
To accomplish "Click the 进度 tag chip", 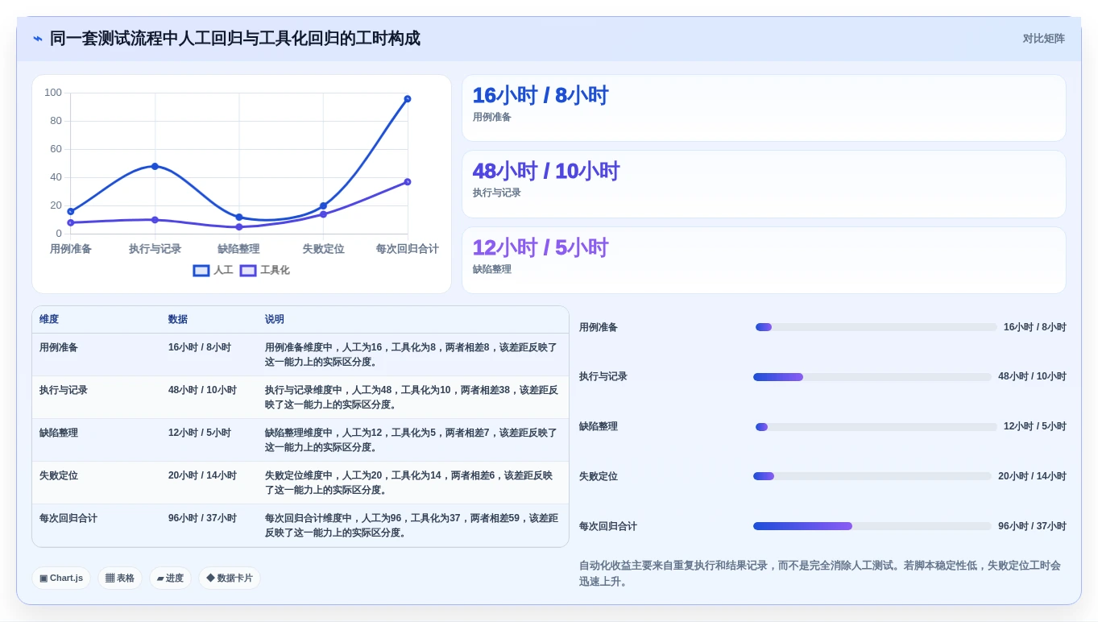I will (170, 578).
